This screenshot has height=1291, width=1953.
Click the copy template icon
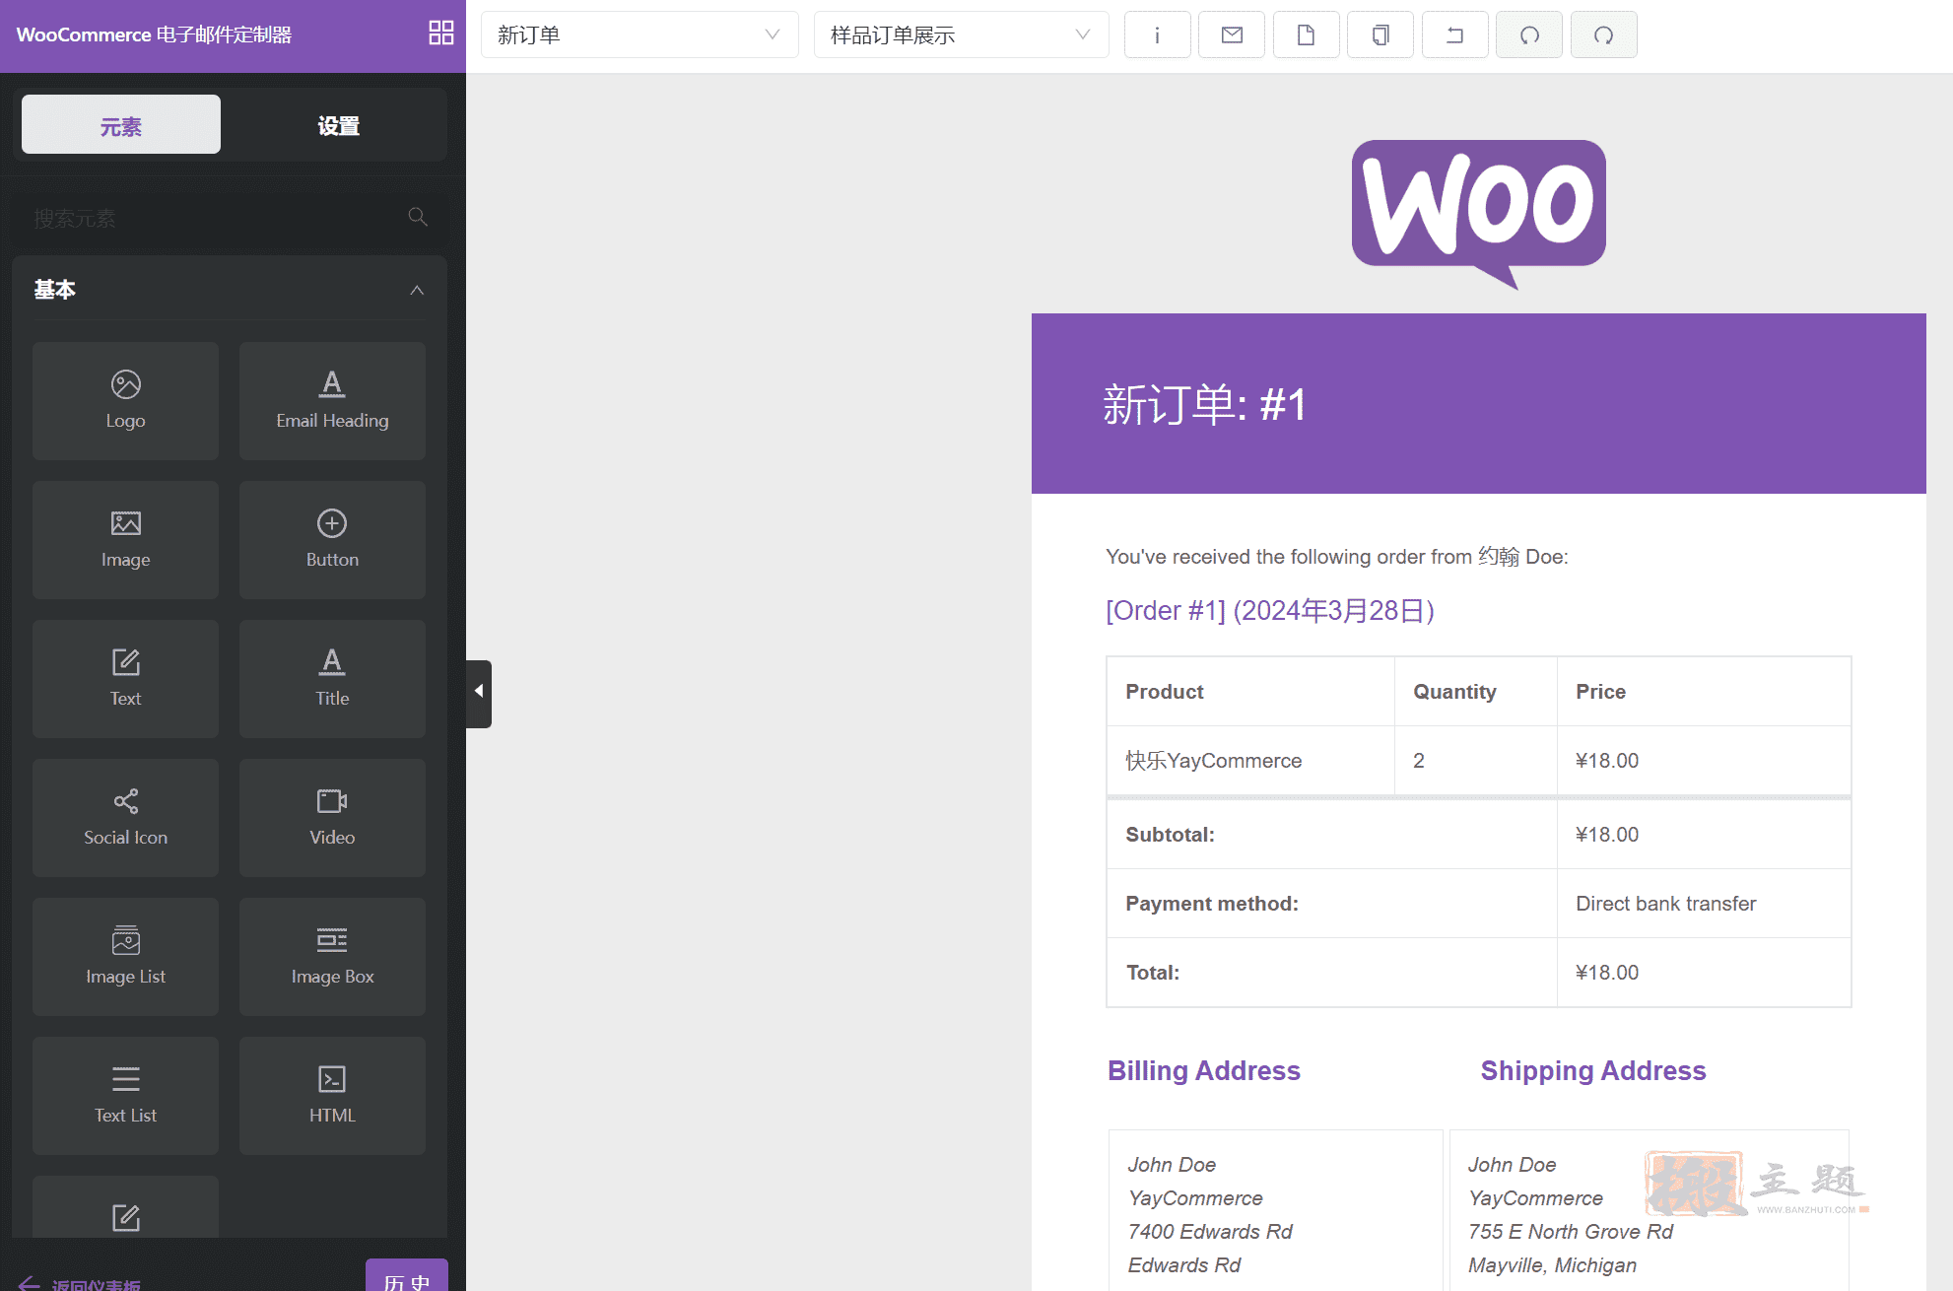(1381, 34)
